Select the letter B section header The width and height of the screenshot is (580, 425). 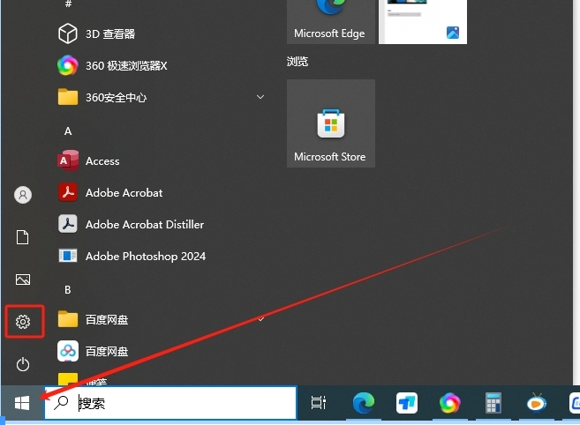(x=68, y=290)
